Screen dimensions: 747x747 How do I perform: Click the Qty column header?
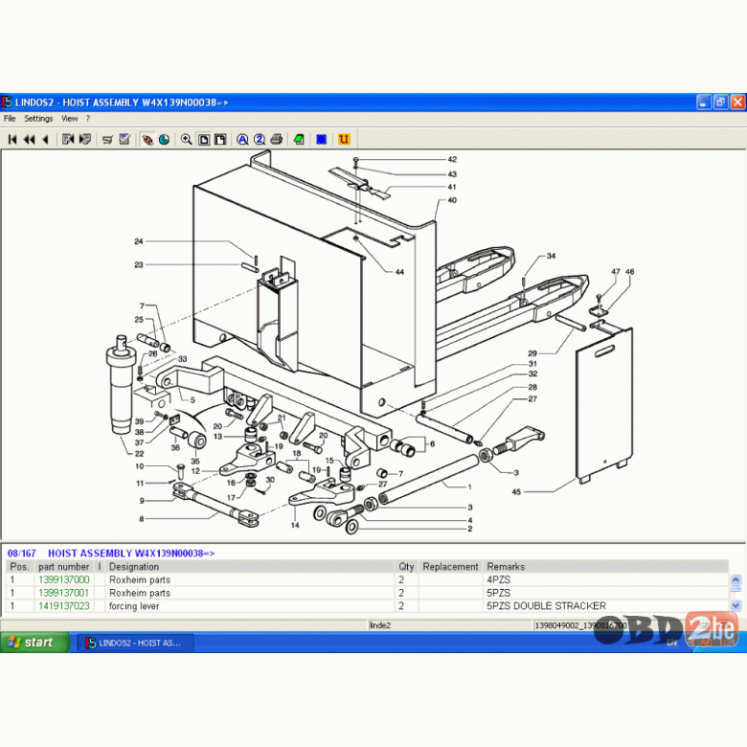click(406, 566)
